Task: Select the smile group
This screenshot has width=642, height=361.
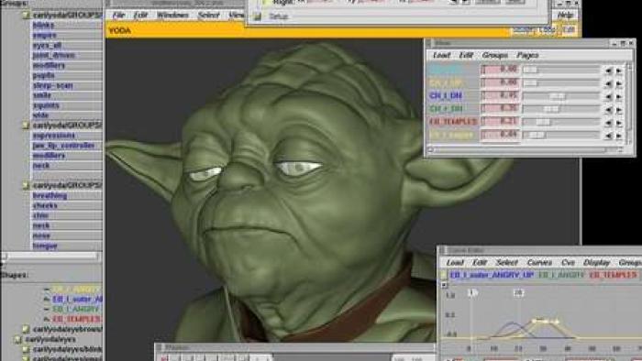Action: pyautogui.click(x=42, y=95)
